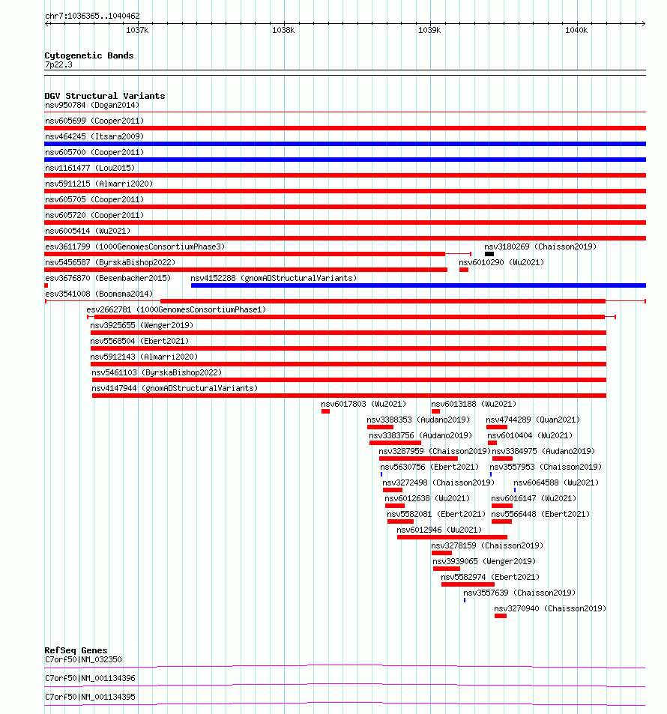Click nsv5582081 (Ebert2021) label
This screenshot has height=714, width=667.
click(436, 514)
